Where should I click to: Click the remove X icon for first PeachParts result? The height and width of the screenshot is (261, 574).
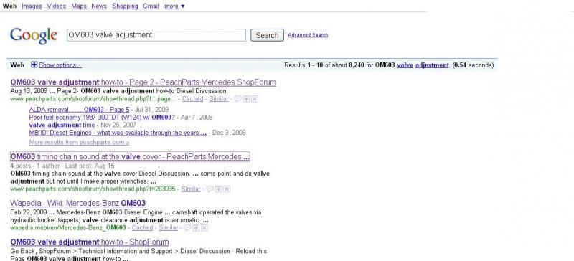255,99
